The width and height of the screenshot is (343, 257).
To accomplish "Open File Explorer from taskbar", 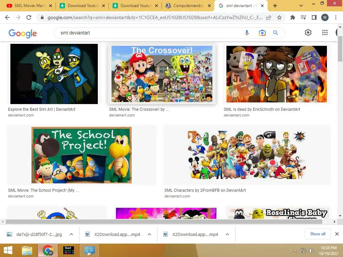I will (x=27, y=250).
